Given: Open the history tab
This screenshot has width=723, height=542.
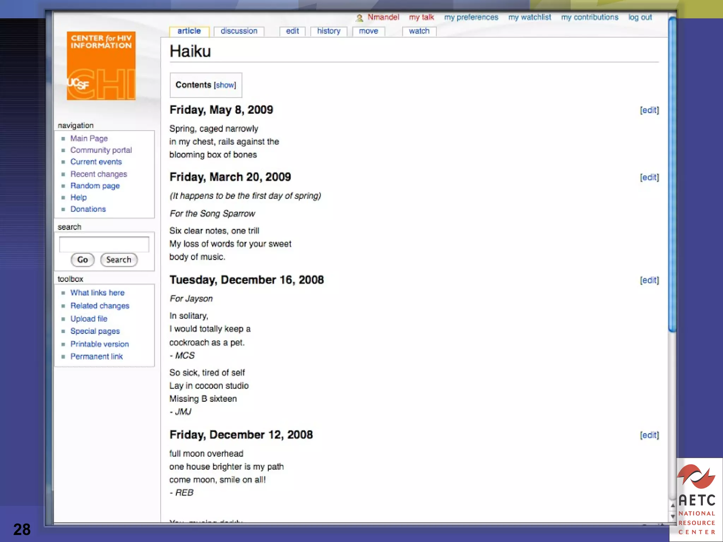Looking at the screenshot, I should coord(328,31).
